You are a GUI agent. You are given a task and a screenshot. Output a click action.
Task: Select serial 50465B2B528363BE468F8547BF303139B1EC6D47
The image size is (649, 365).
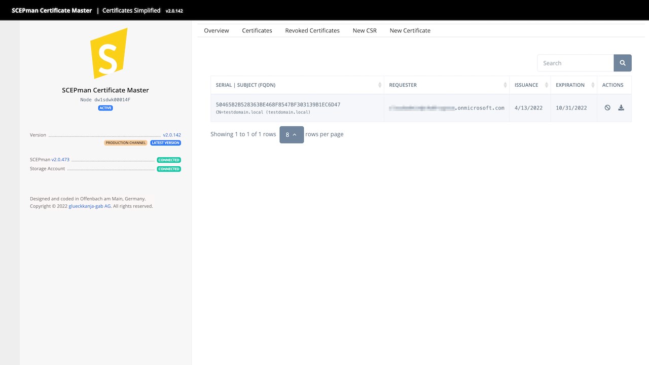pyautogui.click(x=278, y=104)
